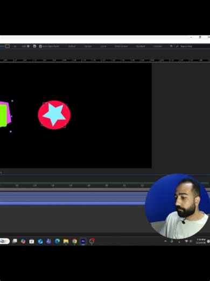Click the Add shape plus icon
Viewport: 210px width, 281px height.
[x=28, y=46]
